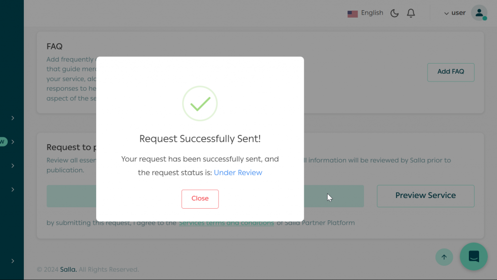Expand the sidebar chevron beside the NEW badge

pos(13,142)
